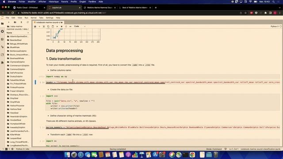Sort files by Name column header
The height and width of the screenshot is (159, 283).
[18, 33]
